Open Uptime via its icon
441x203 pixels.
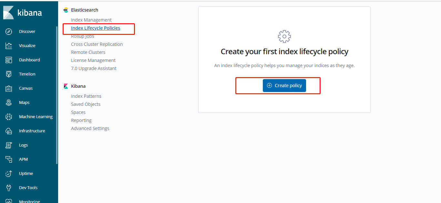9,174
